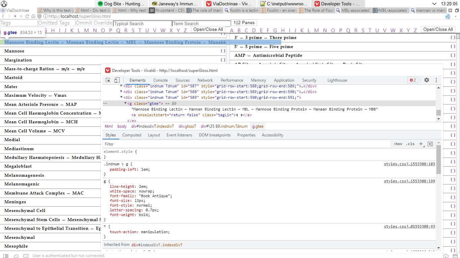460x258 pixels.
Task: Toggle the ( ) marker on the Margination row
Action: 223,60
